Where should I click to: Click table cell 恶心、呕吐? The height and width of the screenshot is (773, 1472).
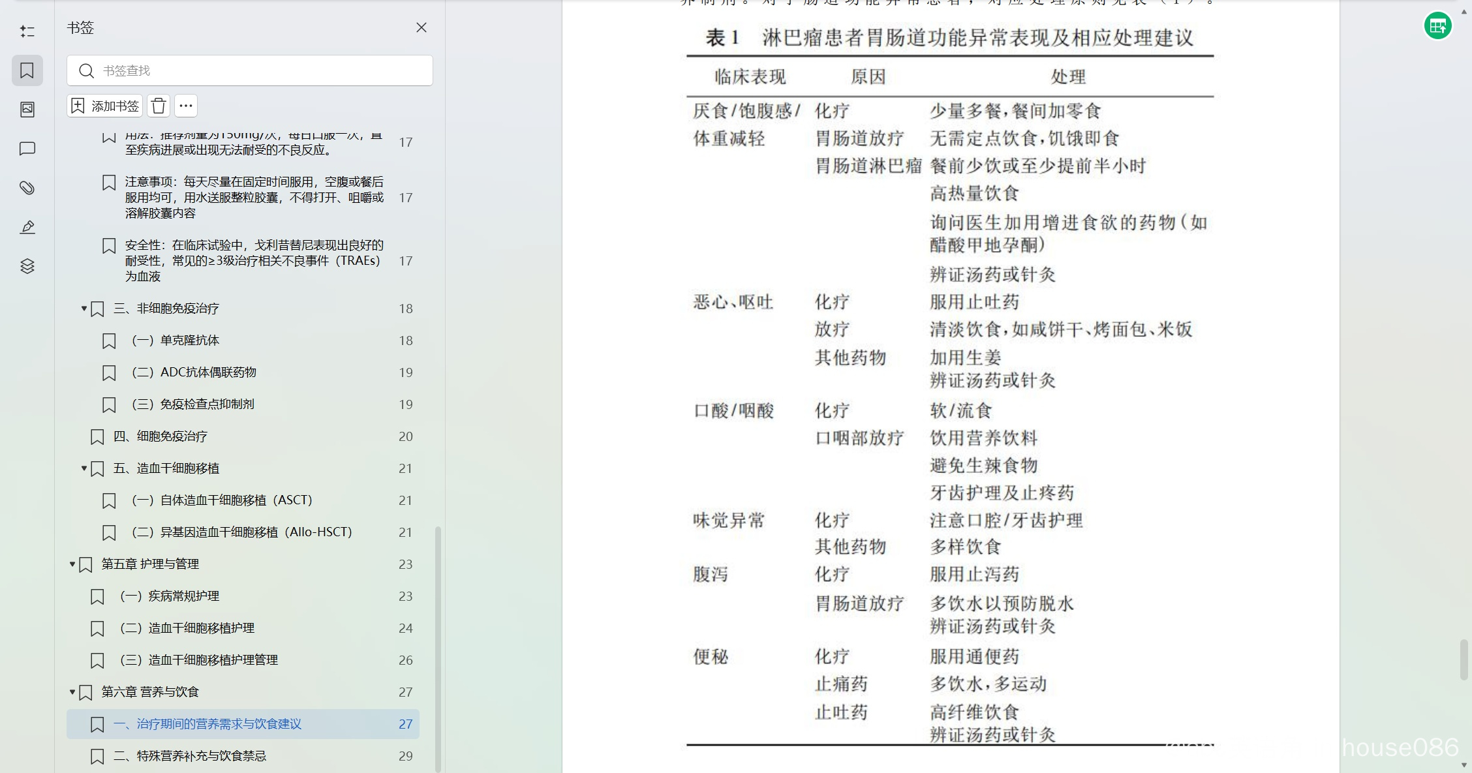[733, 302]
